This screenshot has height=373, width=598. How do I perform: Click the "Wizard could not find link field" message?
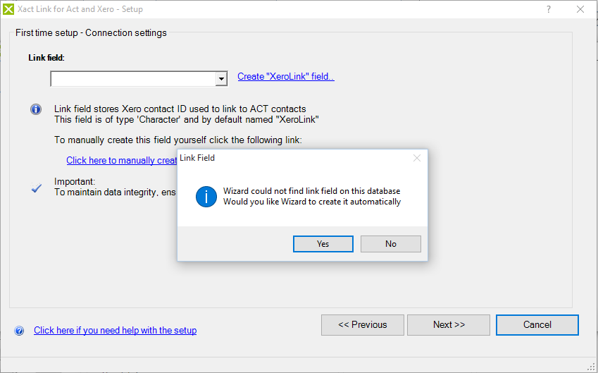tap(311, 191)
